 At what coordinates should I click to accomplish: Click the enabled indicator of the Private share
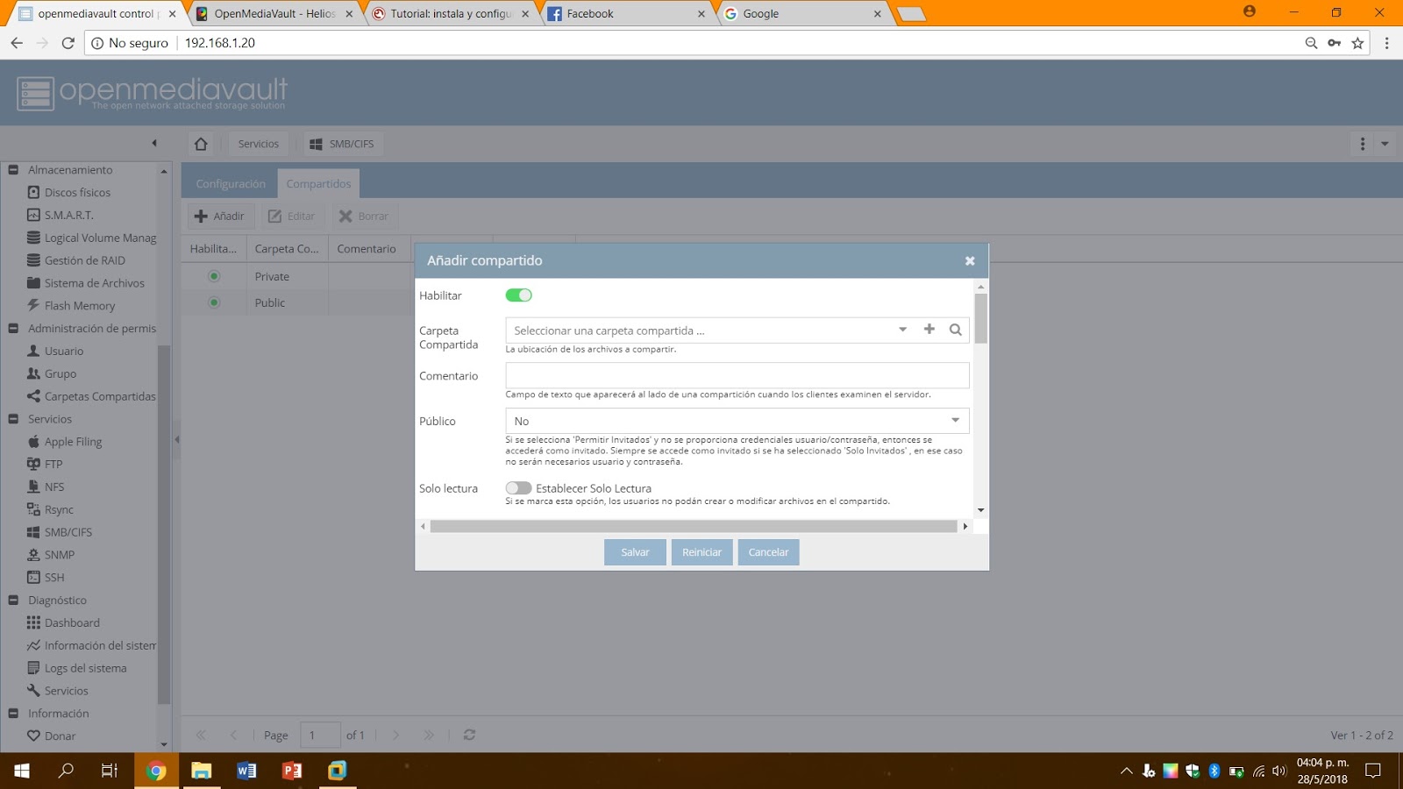(214, 276)
